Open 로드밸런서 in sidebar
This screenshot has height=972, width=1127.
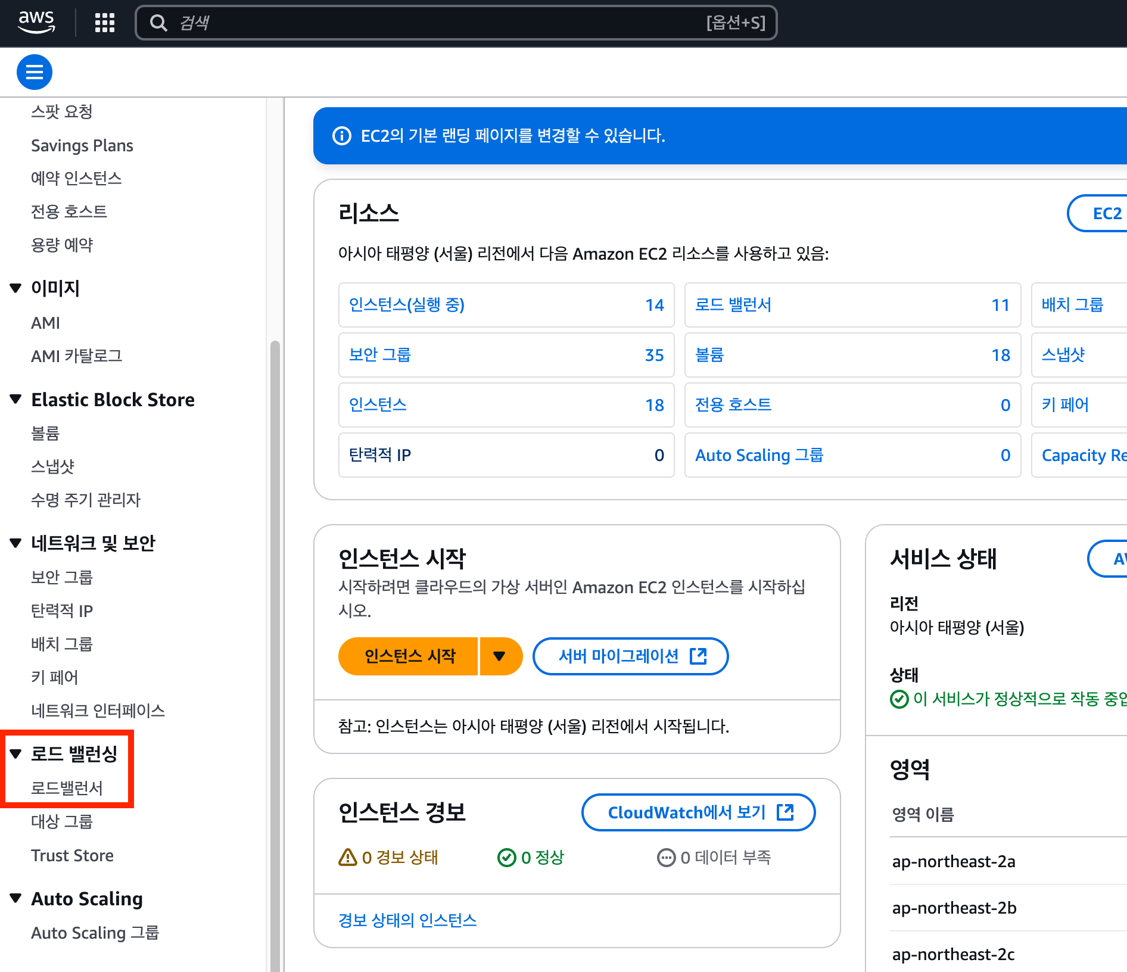(67, 788)
